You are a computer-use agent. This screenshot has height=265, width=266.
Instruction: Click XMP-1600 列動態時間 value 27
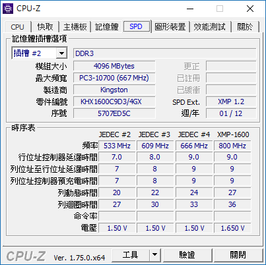(232, 192)
